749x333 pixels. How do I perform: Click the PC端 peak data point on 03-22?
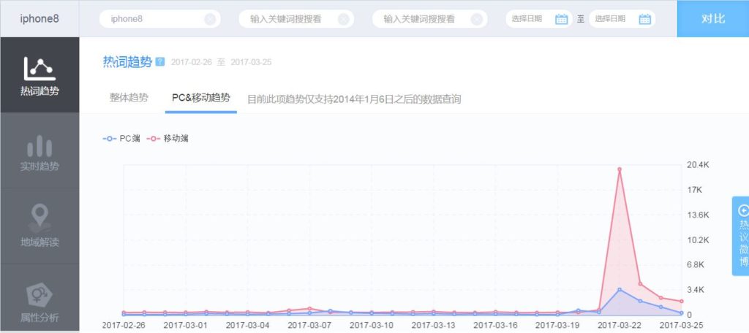(620, 290)
